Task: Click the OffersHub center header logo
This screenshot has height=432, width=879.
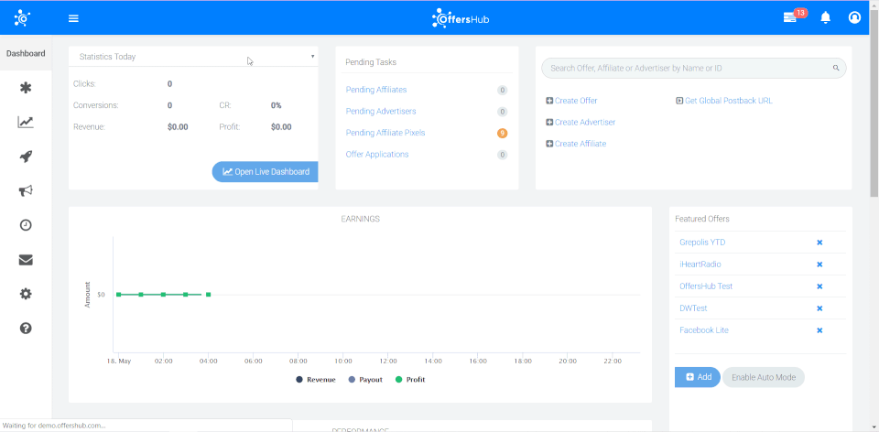Action: [461, 18]
